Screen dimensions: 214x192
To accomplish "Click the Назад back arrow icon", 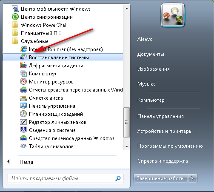I will [x=8, y=162].
